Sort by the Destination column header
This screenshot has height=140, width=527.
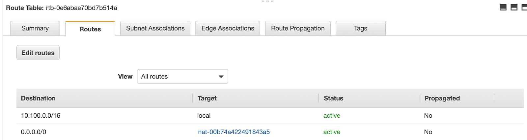[38, 98]
